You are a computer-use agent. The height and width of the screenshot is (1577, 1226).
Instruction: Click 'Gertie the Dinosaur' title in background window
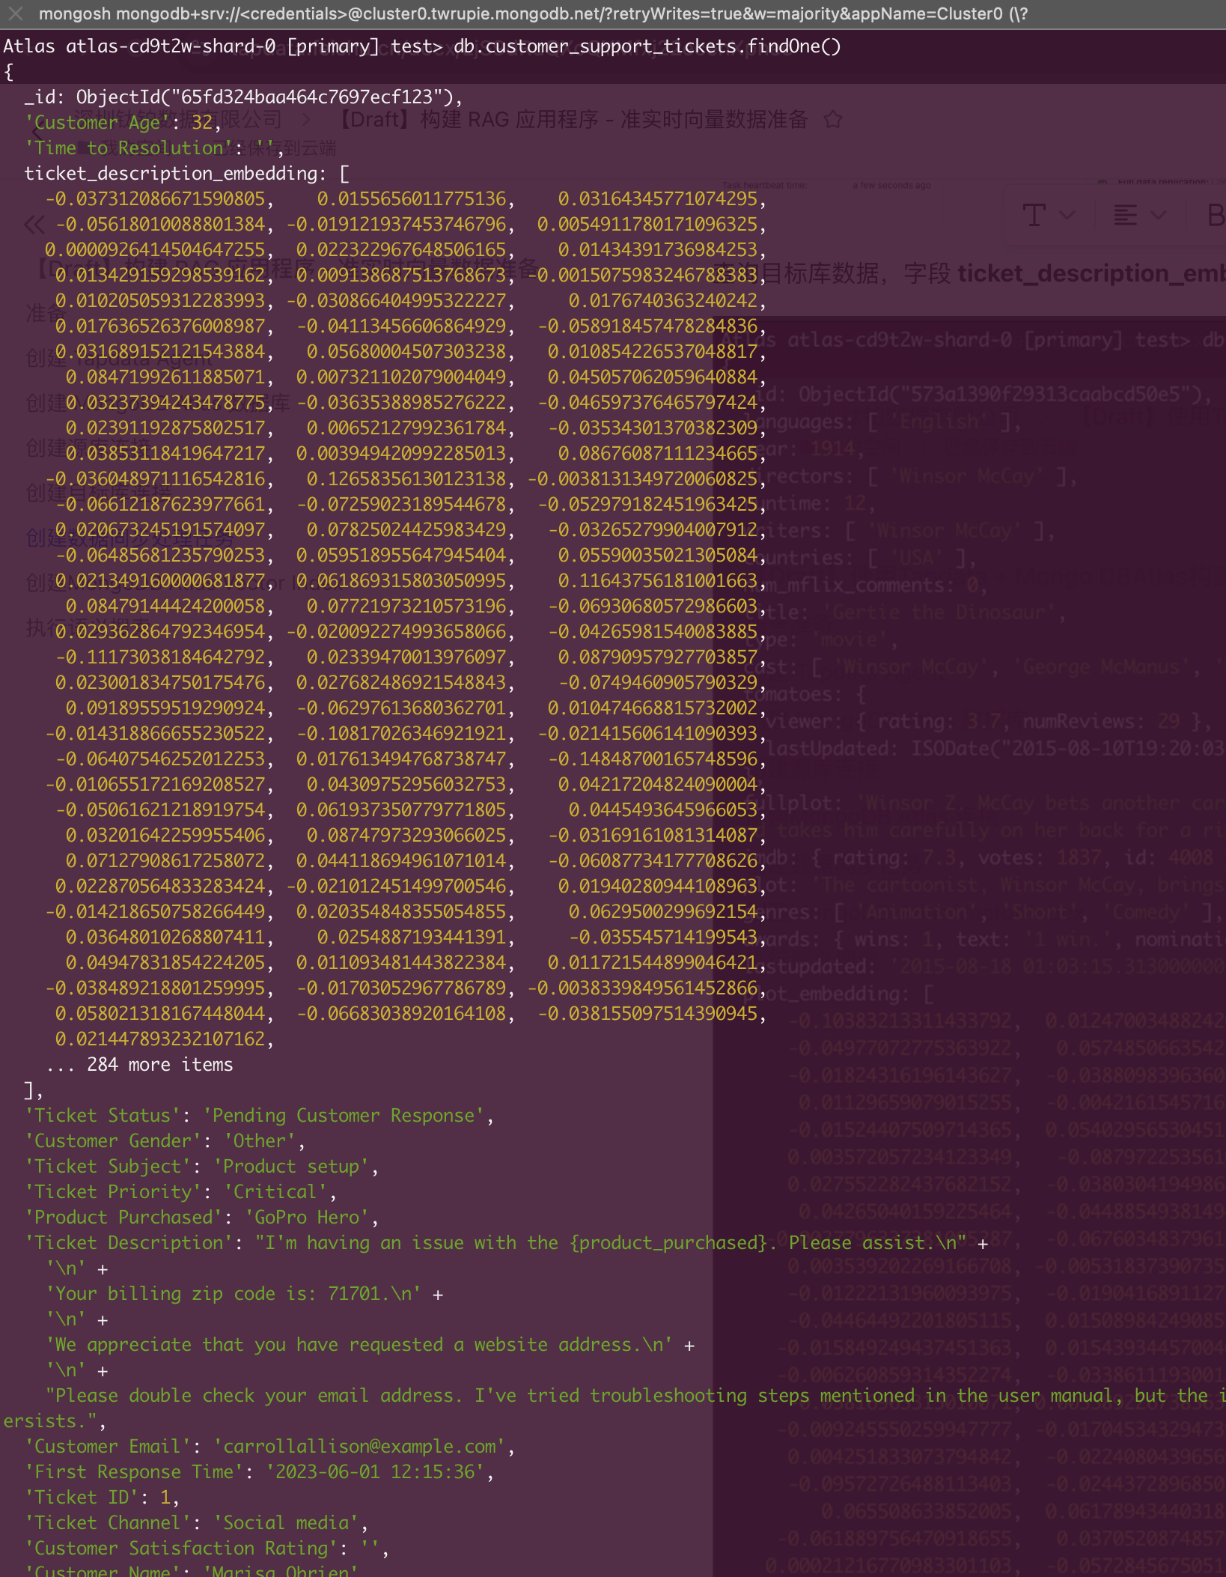938,613
